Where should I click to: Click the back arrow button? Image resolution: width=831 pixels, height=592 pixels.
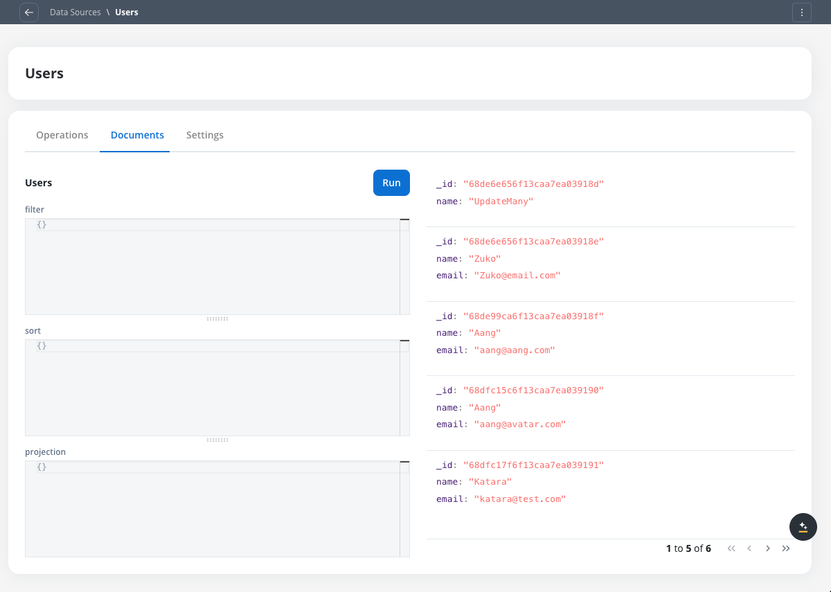(29, 12)
